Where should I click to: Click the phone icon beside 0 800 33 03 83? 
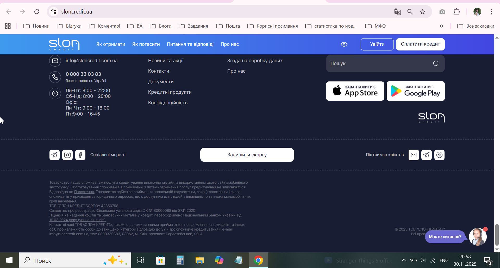pyautogui.click(x=55, y=77)
